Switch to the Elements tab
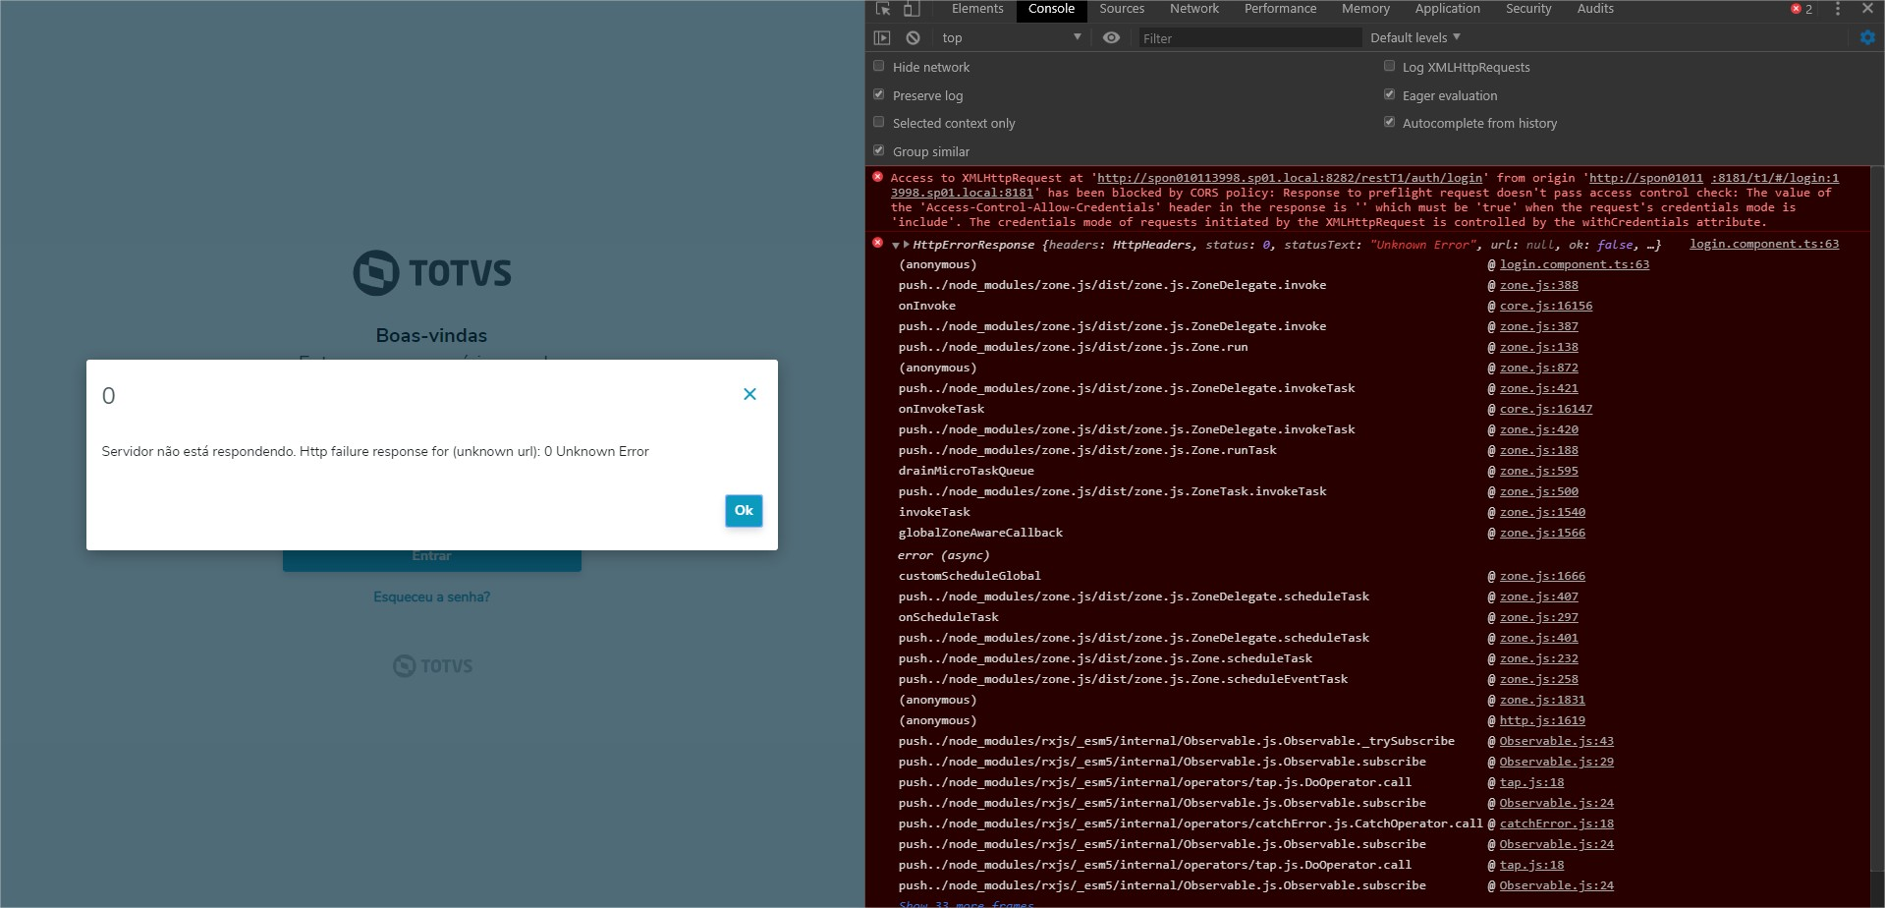 pos(977,9)
